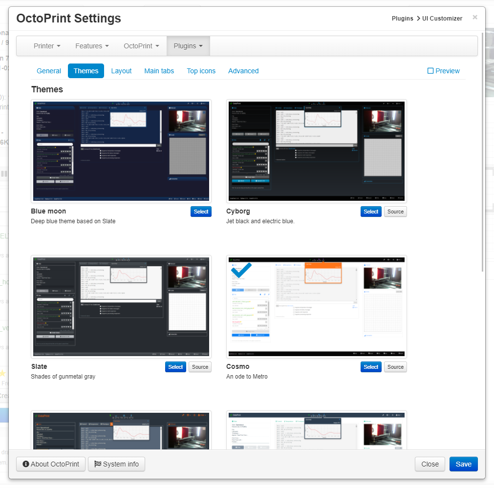Save the settings
Image resolution: width=494 pixels, height=488 pixels.
pos(463,464)
